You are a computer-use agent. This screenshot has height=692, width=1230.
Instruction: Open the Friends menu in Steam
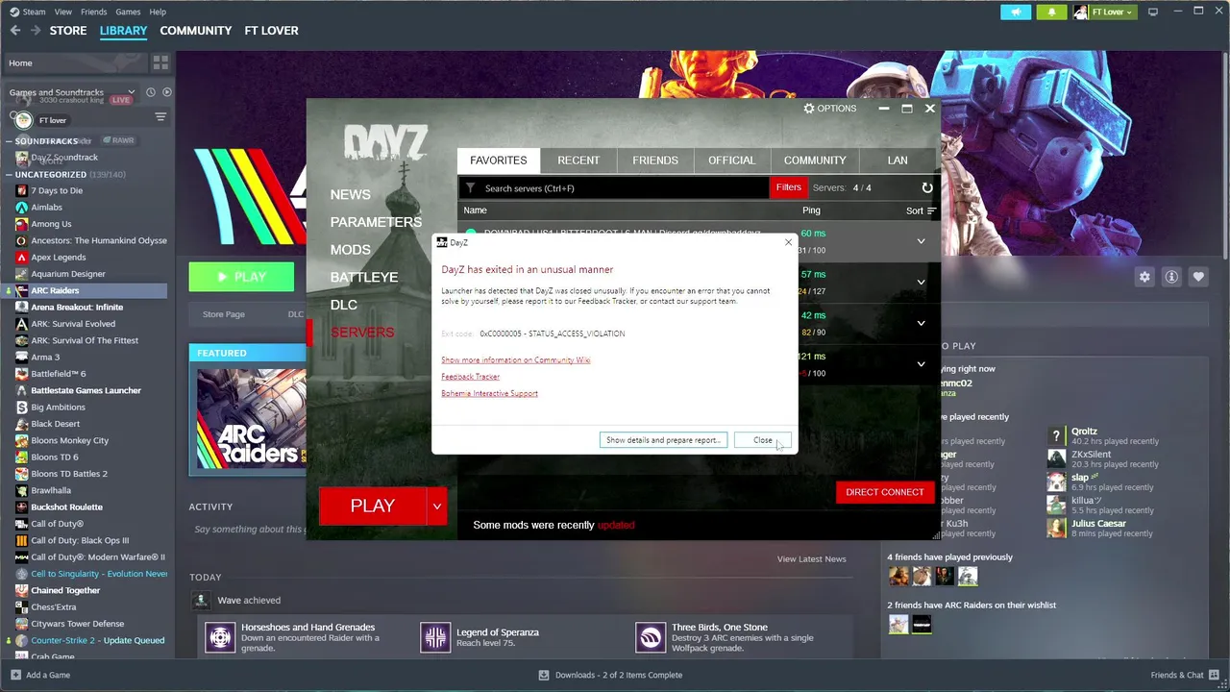pos(94,12)
